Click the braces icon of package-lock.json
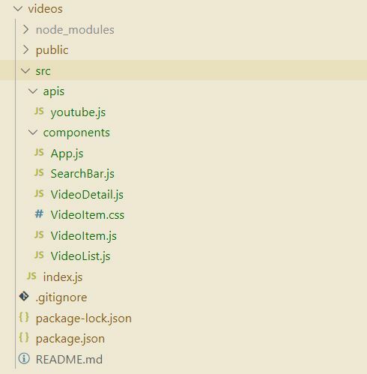 tap(24, 318)
